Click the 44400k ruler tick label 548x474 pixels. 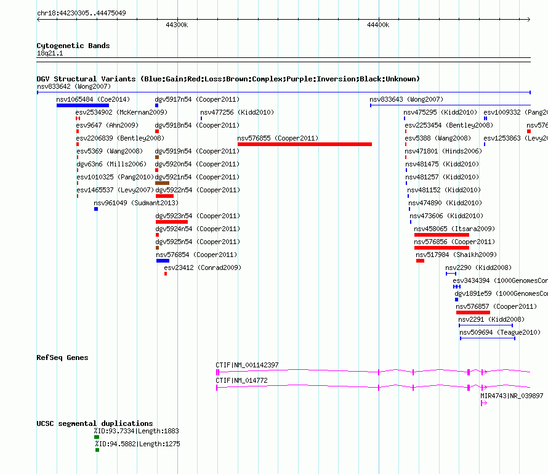coord(378,25)
